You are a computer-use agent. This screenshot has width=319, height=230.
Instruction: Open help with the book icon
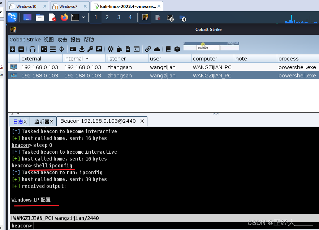click(x=168, y=49)
